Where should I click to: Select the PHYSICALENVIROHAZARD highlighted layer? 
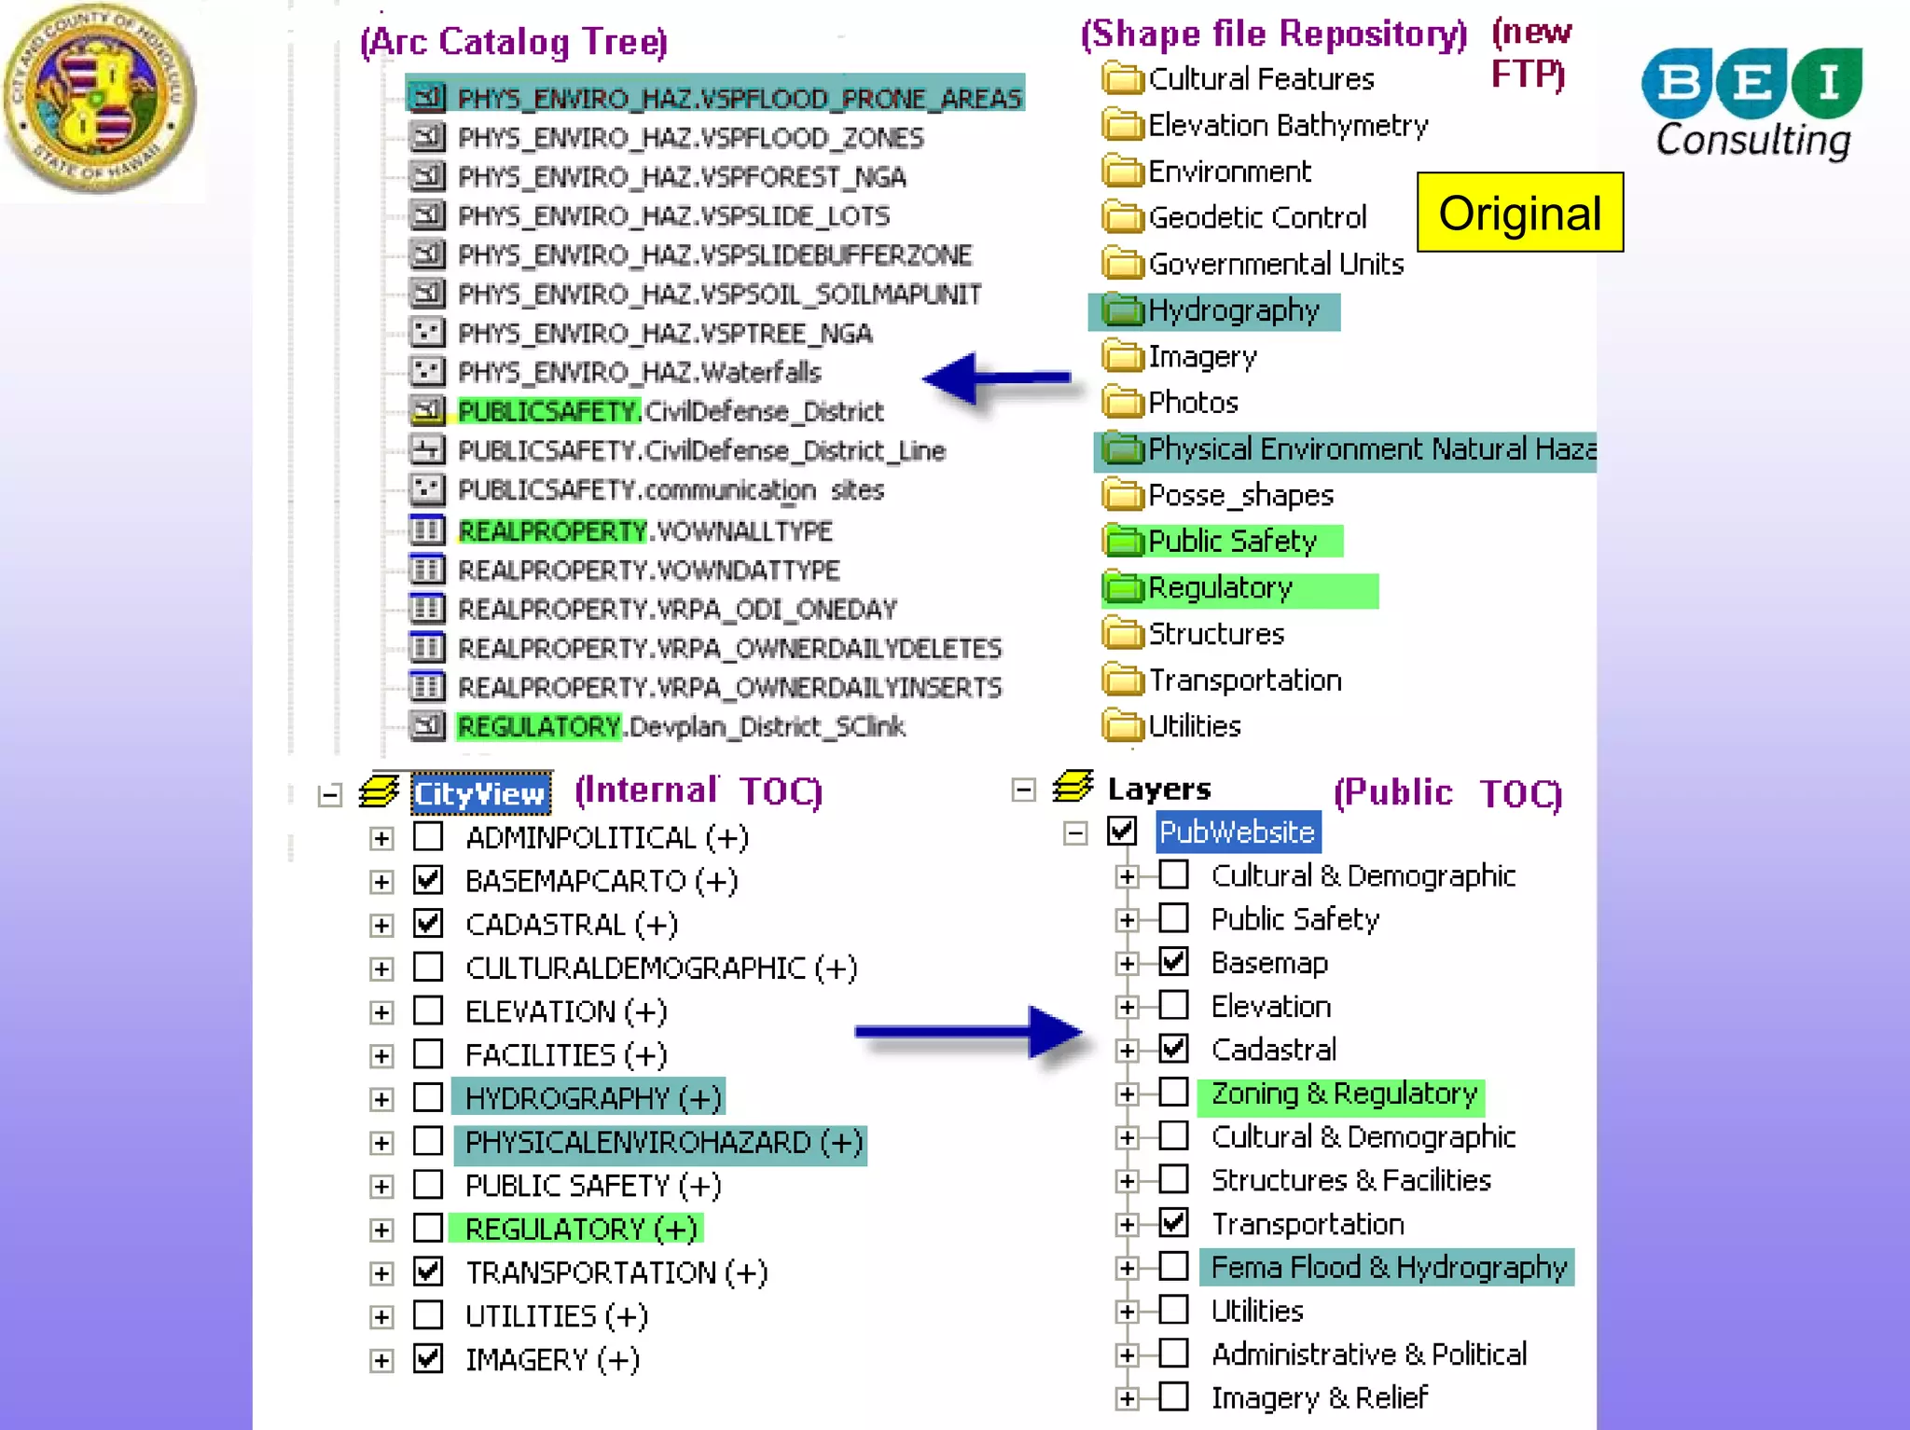click(660, 1143)
